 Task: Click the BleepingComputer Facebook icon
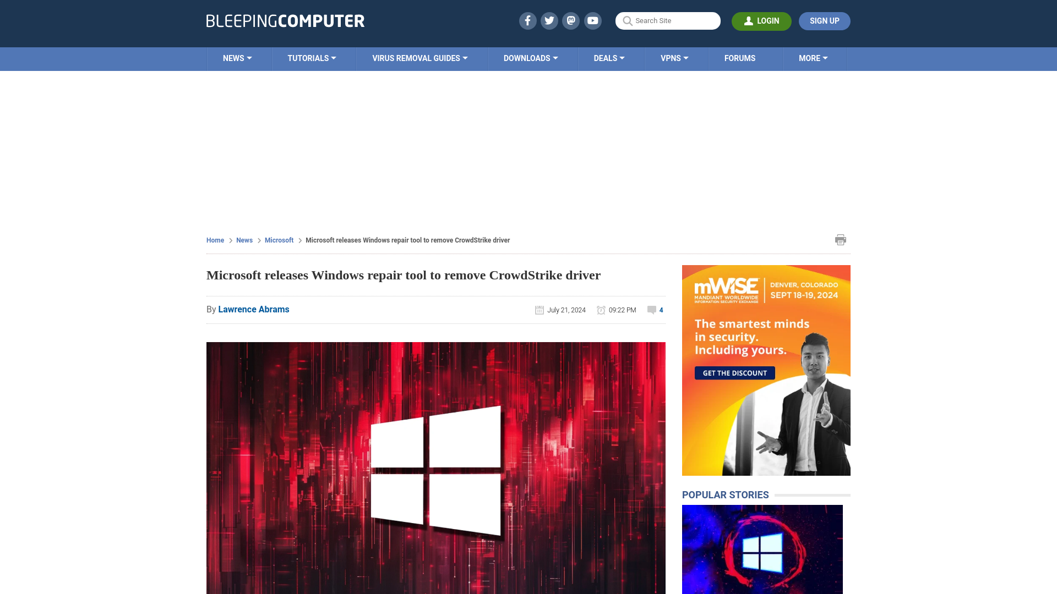[527, 20]
